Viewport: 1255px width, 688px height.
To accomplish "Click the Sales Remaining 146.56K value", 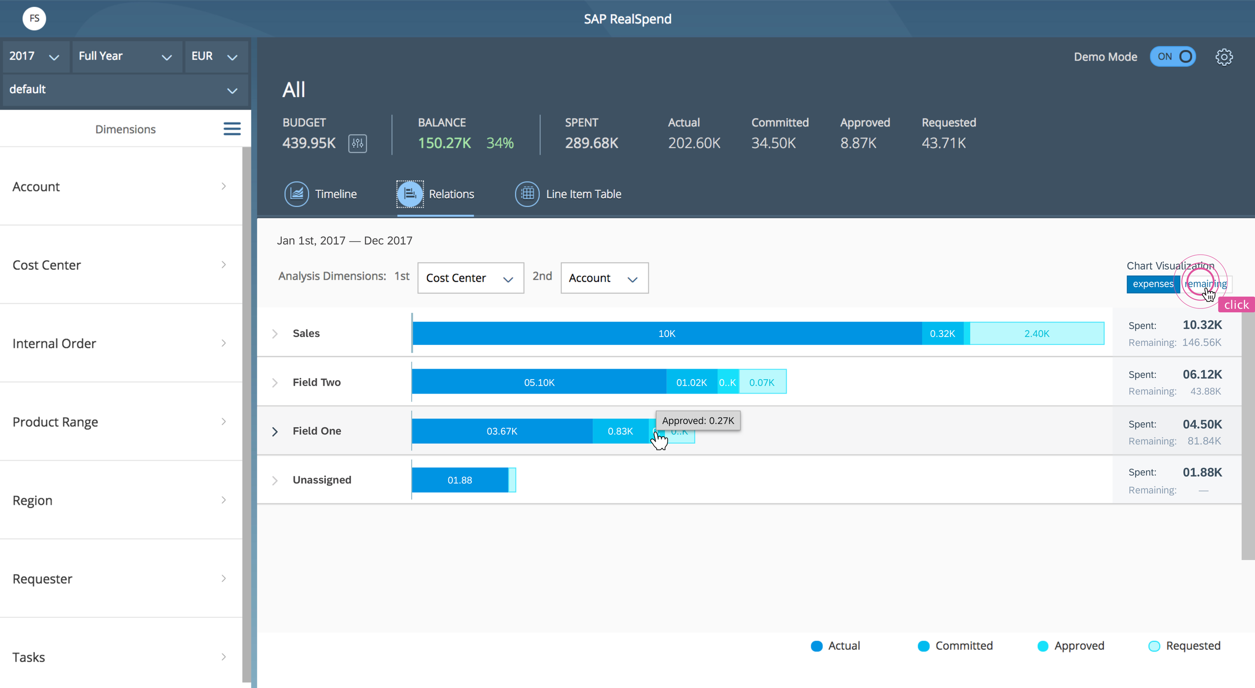I will click(1202, 342).
